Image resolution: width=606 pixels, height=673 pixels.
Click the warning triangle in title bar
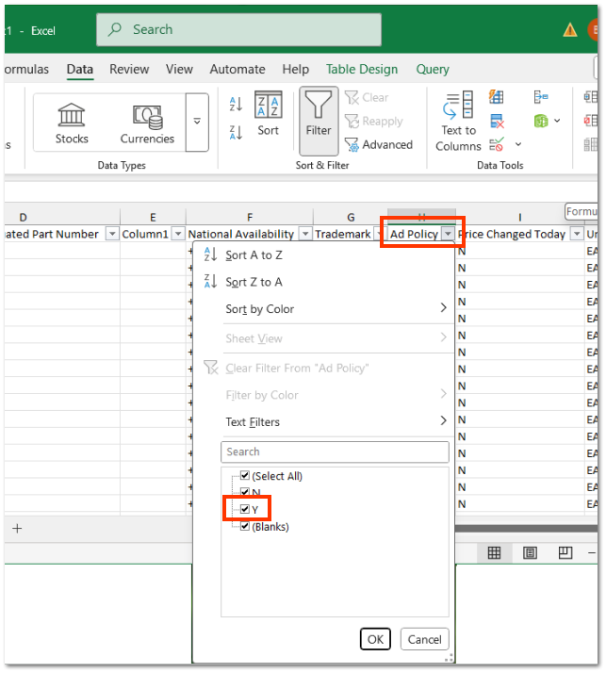click(x=570, y=30)
